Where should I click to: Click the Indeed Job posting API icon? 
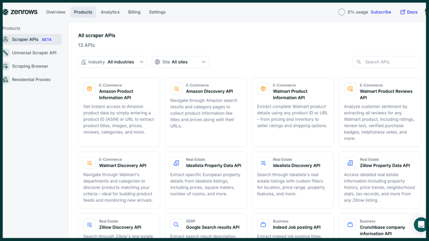pos(263,225)
